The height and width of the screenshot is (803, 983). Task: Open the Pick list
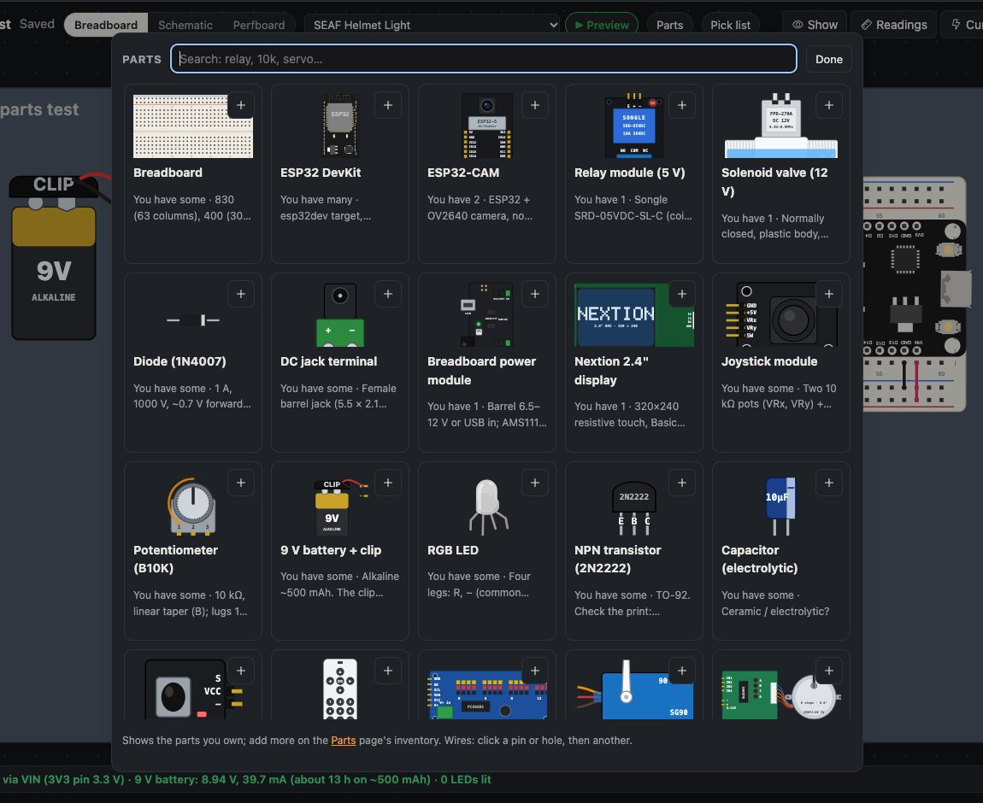pyautogui.click(x=730, y=25)
